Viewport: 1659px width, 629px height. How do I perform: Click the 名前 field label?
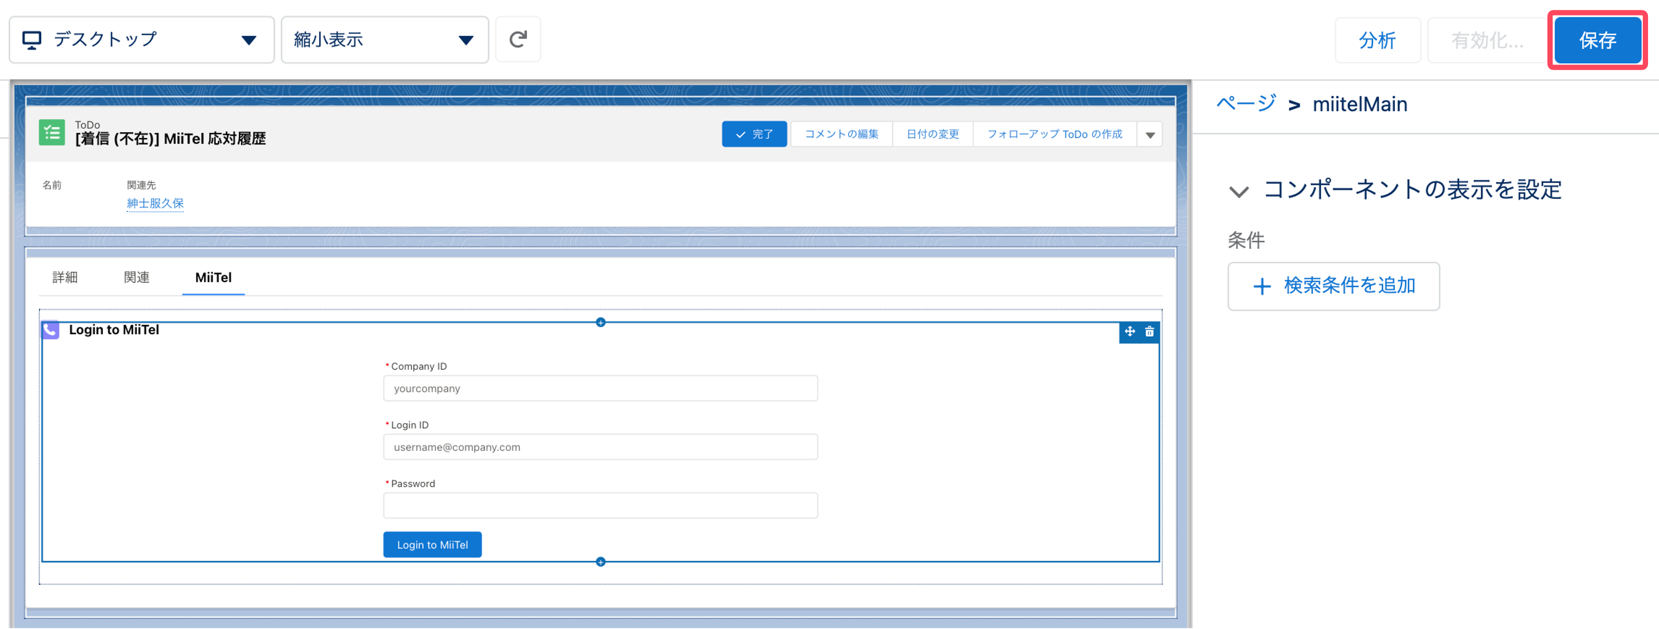52,185
